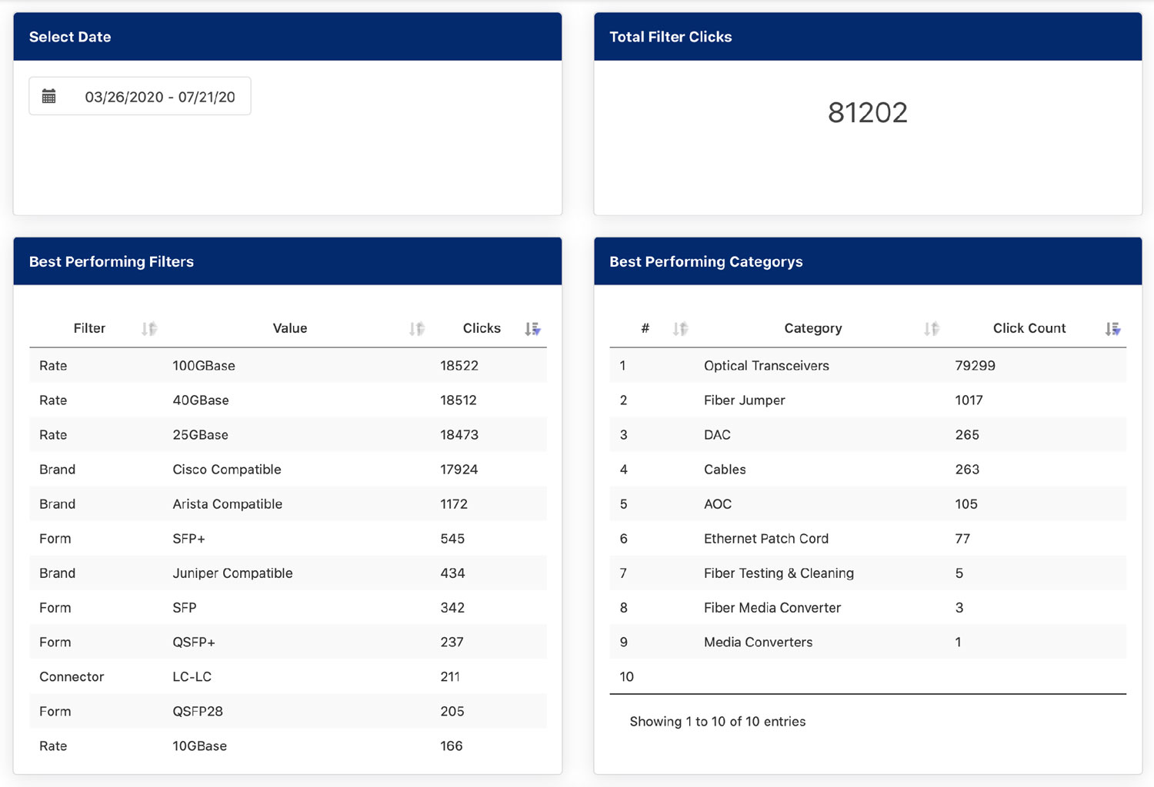Click the click count 79299
Image resolution: width=1154 pixels, height=787 pixels.
click(976, 366)
